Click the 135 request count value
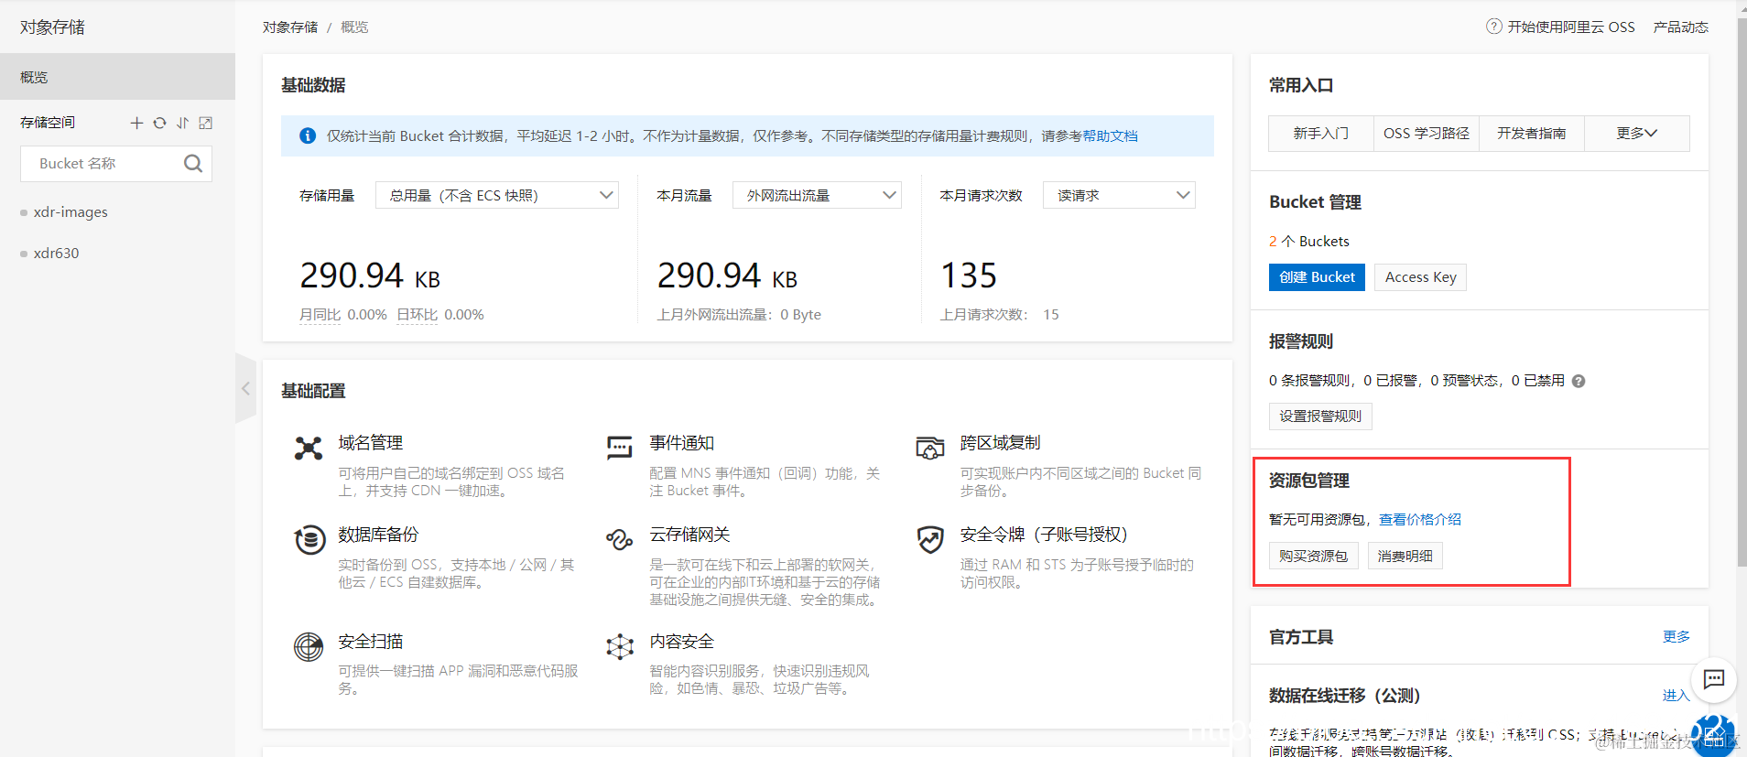1747x757 pixels. 969,276
